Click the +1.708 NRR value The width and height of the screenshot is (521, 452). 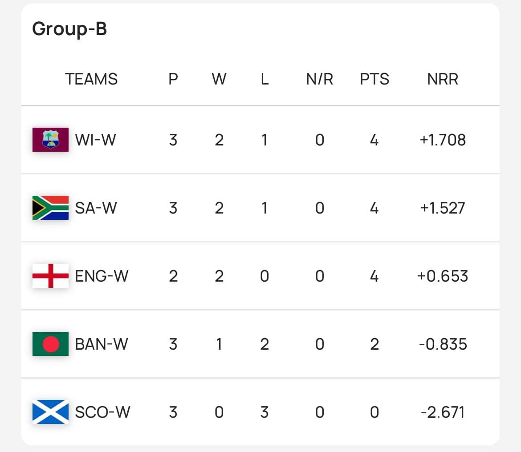tap(443, 140)
